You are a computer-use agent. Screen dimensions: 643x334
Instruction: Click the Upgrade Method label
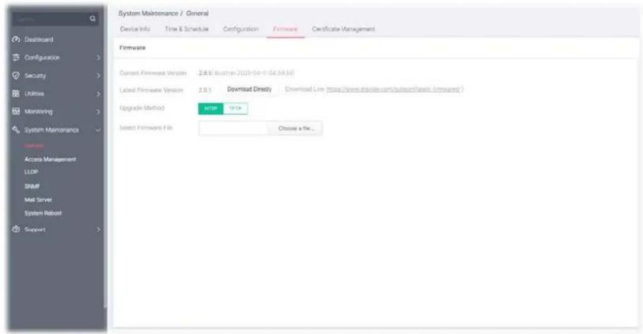[x=142, y=108]
